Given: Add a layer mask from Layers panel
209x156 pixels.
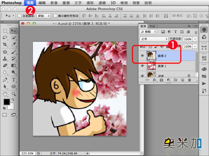Looking at the screenshot, I should tap(161, 80).
